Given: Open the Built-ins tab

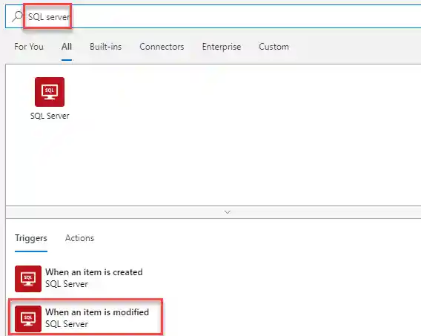Looking at the screenshot, I should tap(105, 47).
